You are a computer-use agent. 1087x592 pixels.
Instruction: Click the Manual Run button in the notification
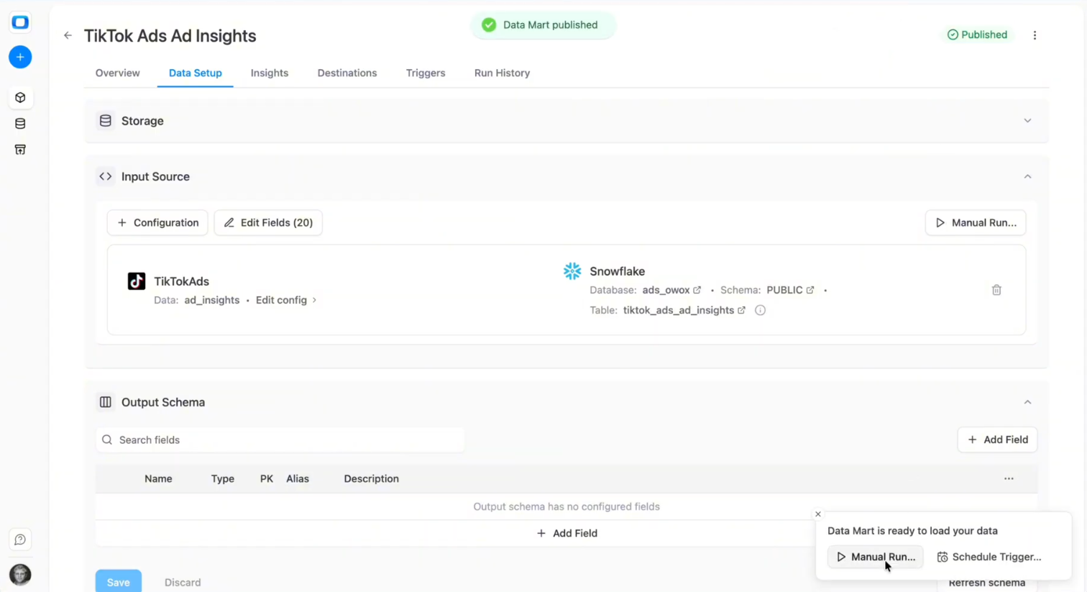click(875, 557)
